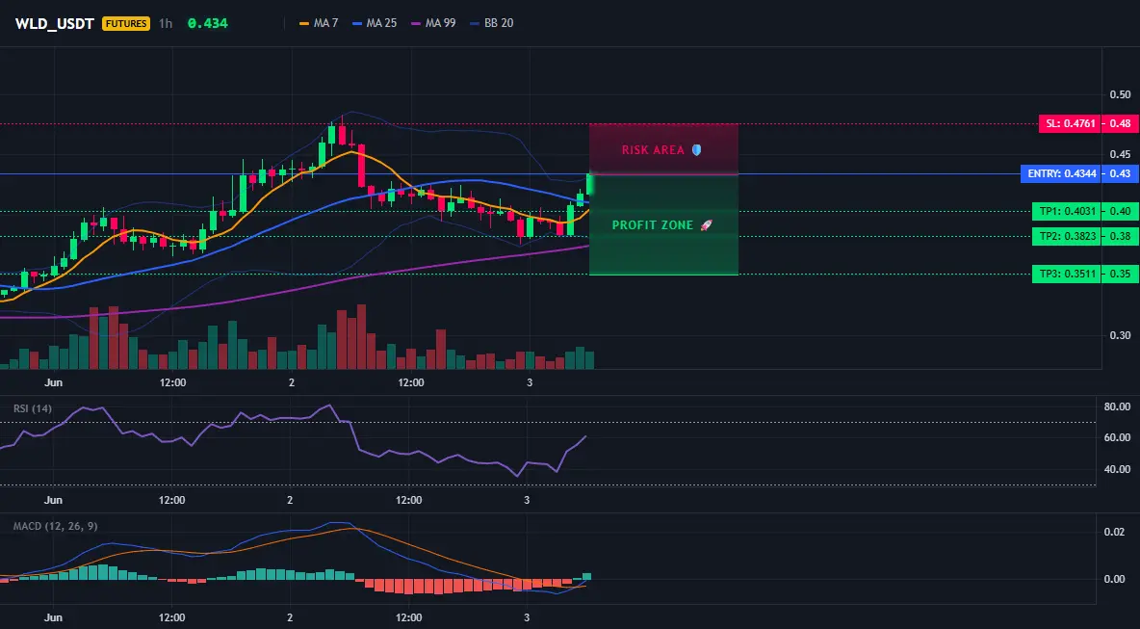Toggle the MA 7 legend entry
Viewport: 1140px width, 629px height.
tap(319, 23)
